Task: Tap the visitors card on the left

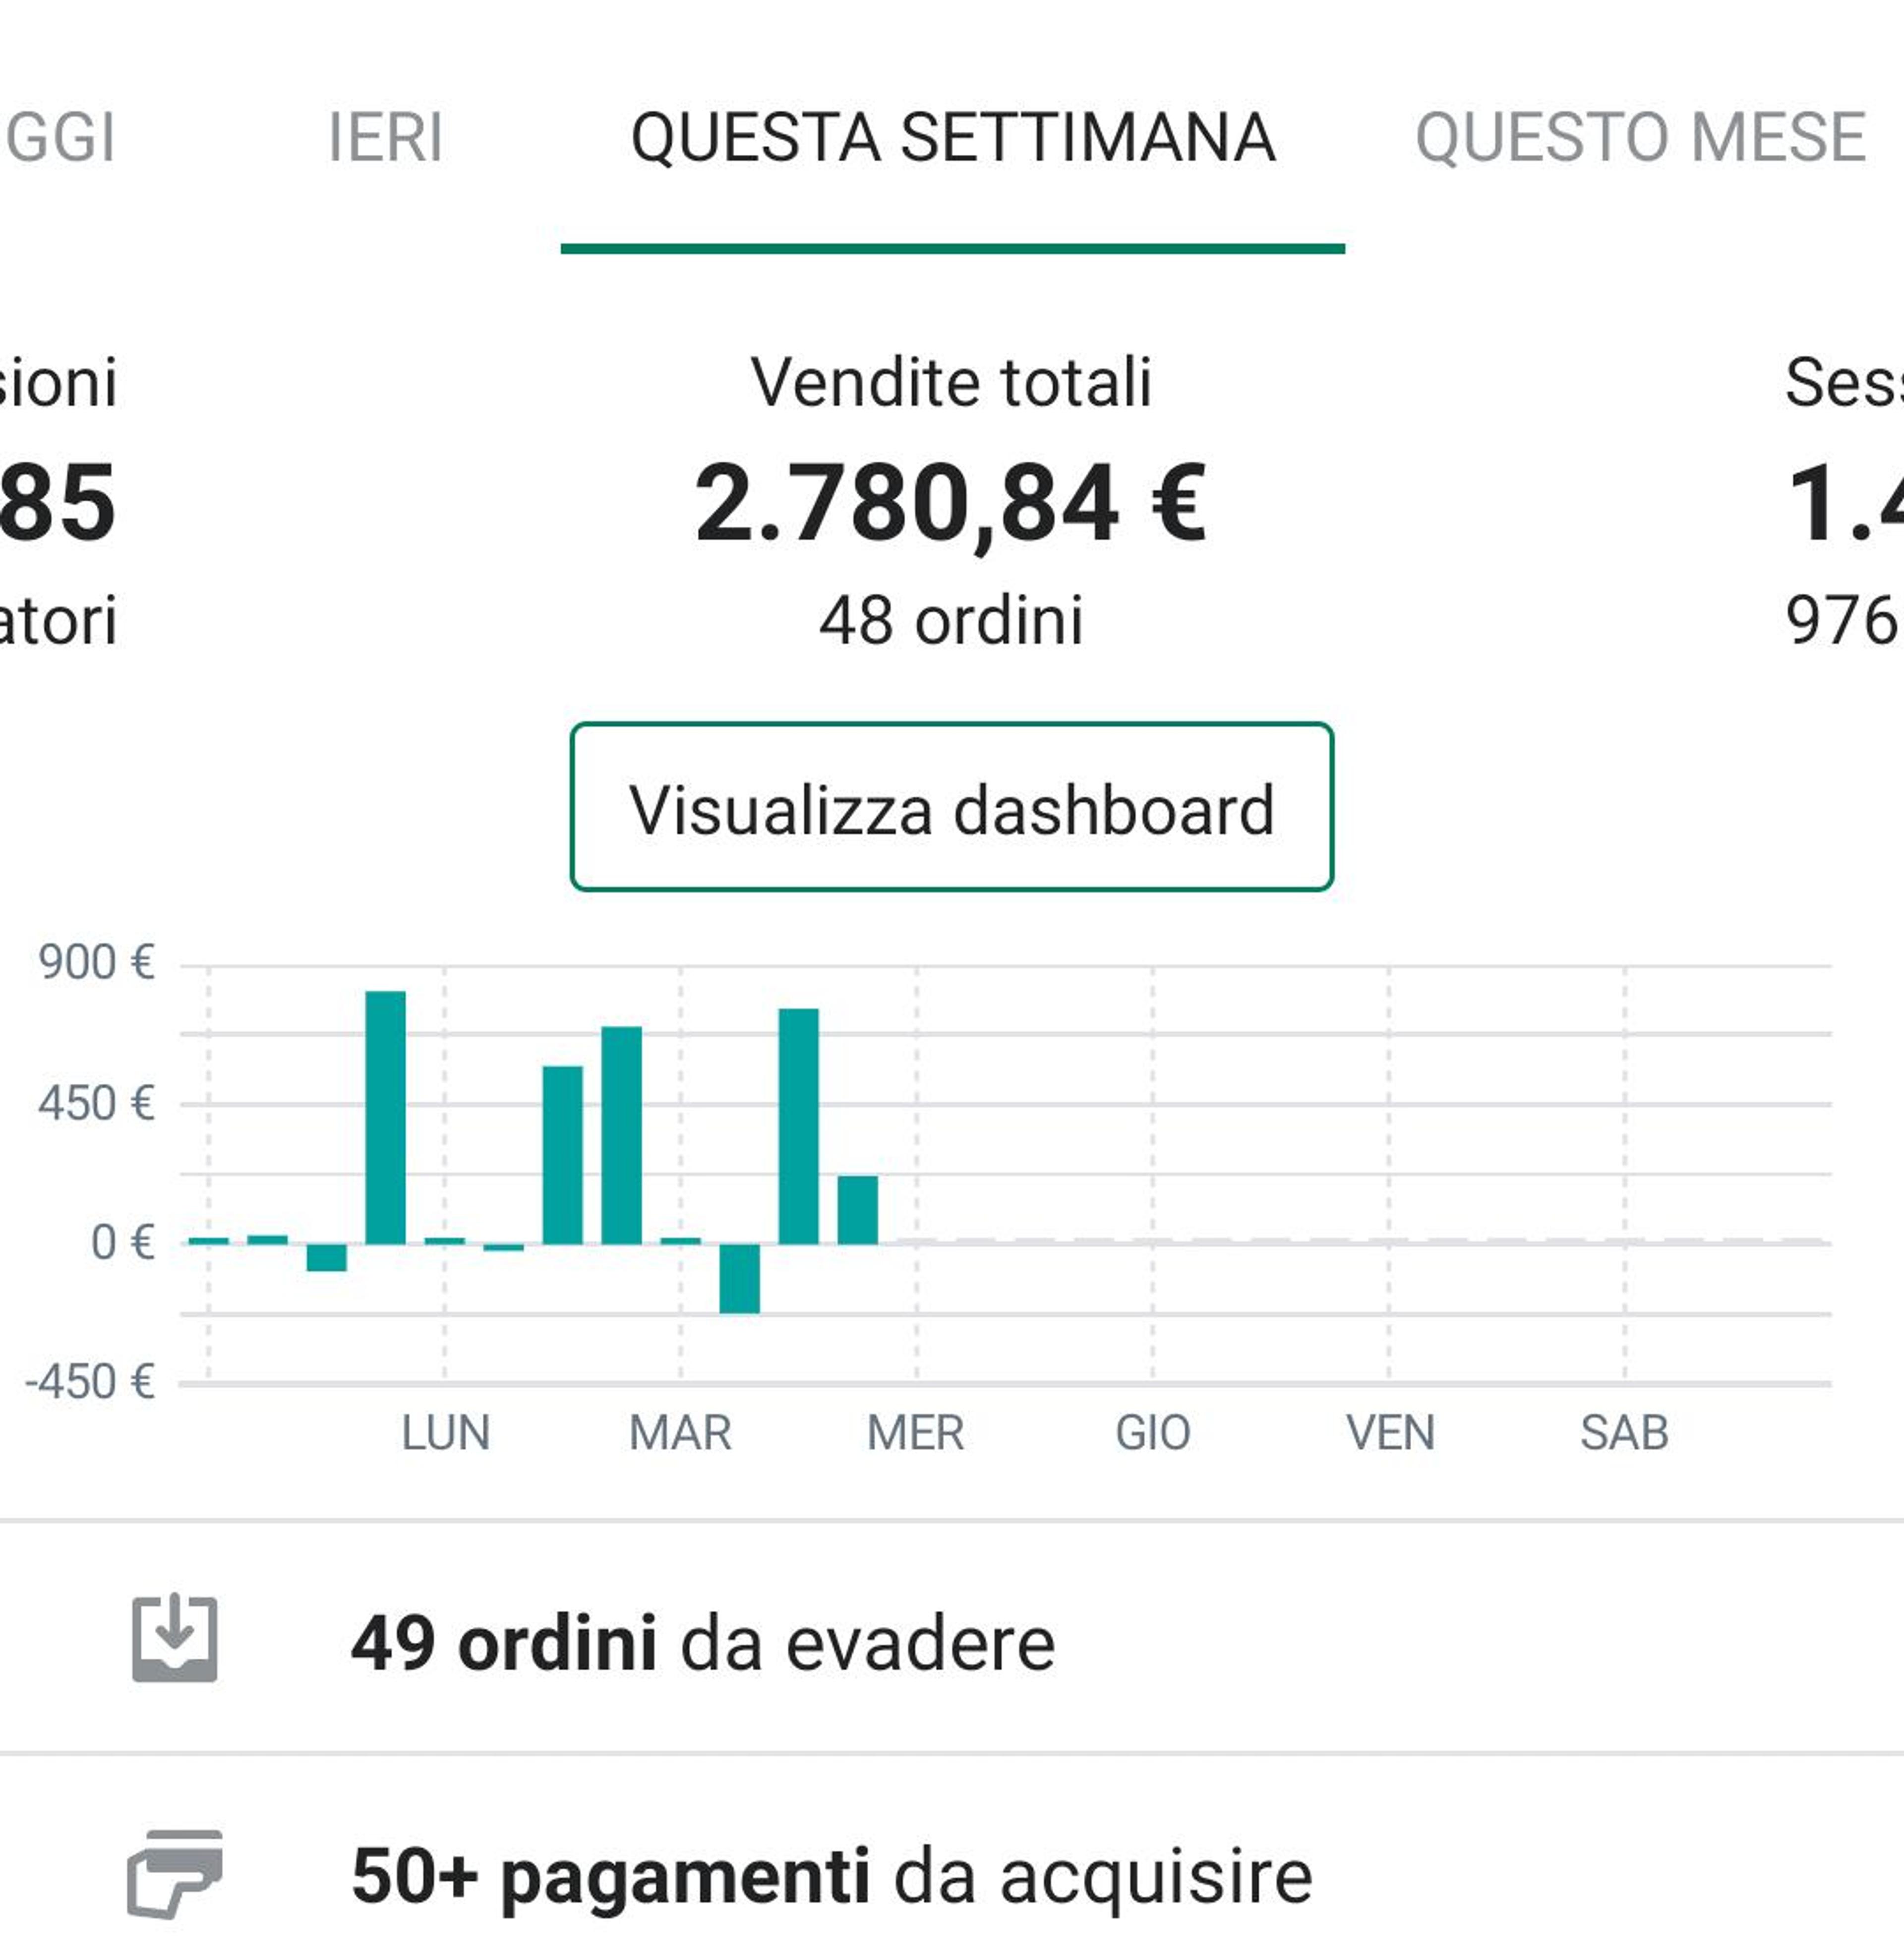Action: tap(58, 500)
